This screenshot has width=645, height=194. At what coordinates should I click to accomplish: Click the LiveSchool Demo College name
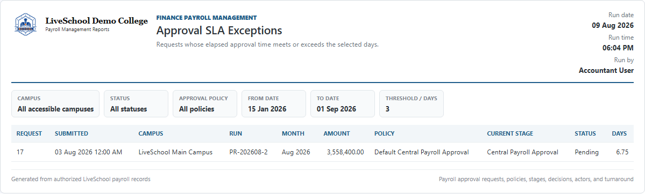click(x=97, y=21)
